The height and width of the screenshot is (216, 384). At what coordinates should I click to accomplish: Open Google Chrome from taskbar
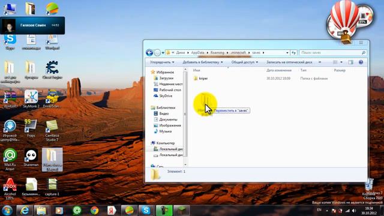94,211
